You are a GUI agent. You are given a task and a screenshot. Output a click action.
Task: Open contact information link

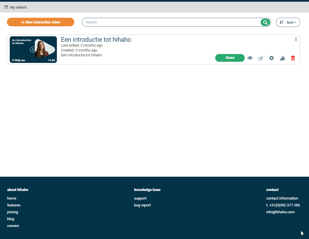point(282,198)
